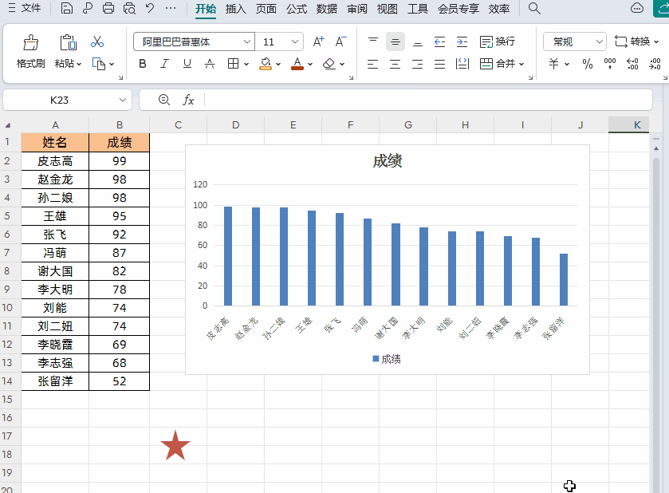The width and height of the screenshot is (669, 493).
Task: Click the Cut scissors icon
Action: click(97, 41)
